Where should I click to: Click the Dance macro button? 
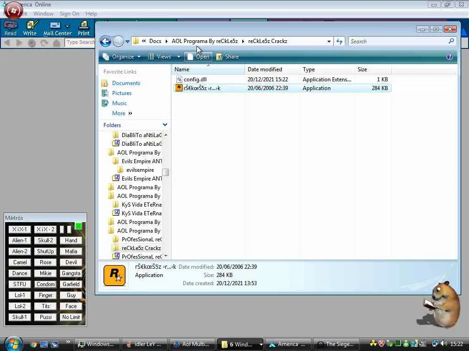pos(20,273)
